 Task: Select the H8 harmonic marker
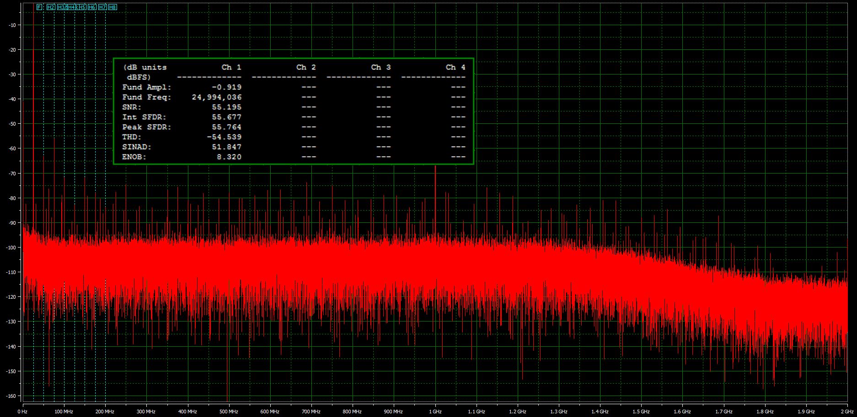tap(112, 7)
